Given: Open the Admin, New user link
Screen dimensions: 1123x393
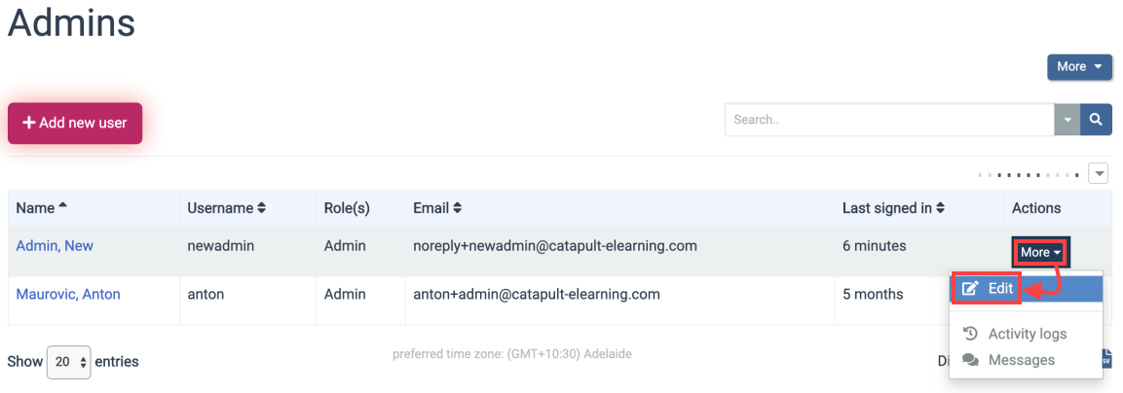Looking at the screenshot, I should (55, 245).
